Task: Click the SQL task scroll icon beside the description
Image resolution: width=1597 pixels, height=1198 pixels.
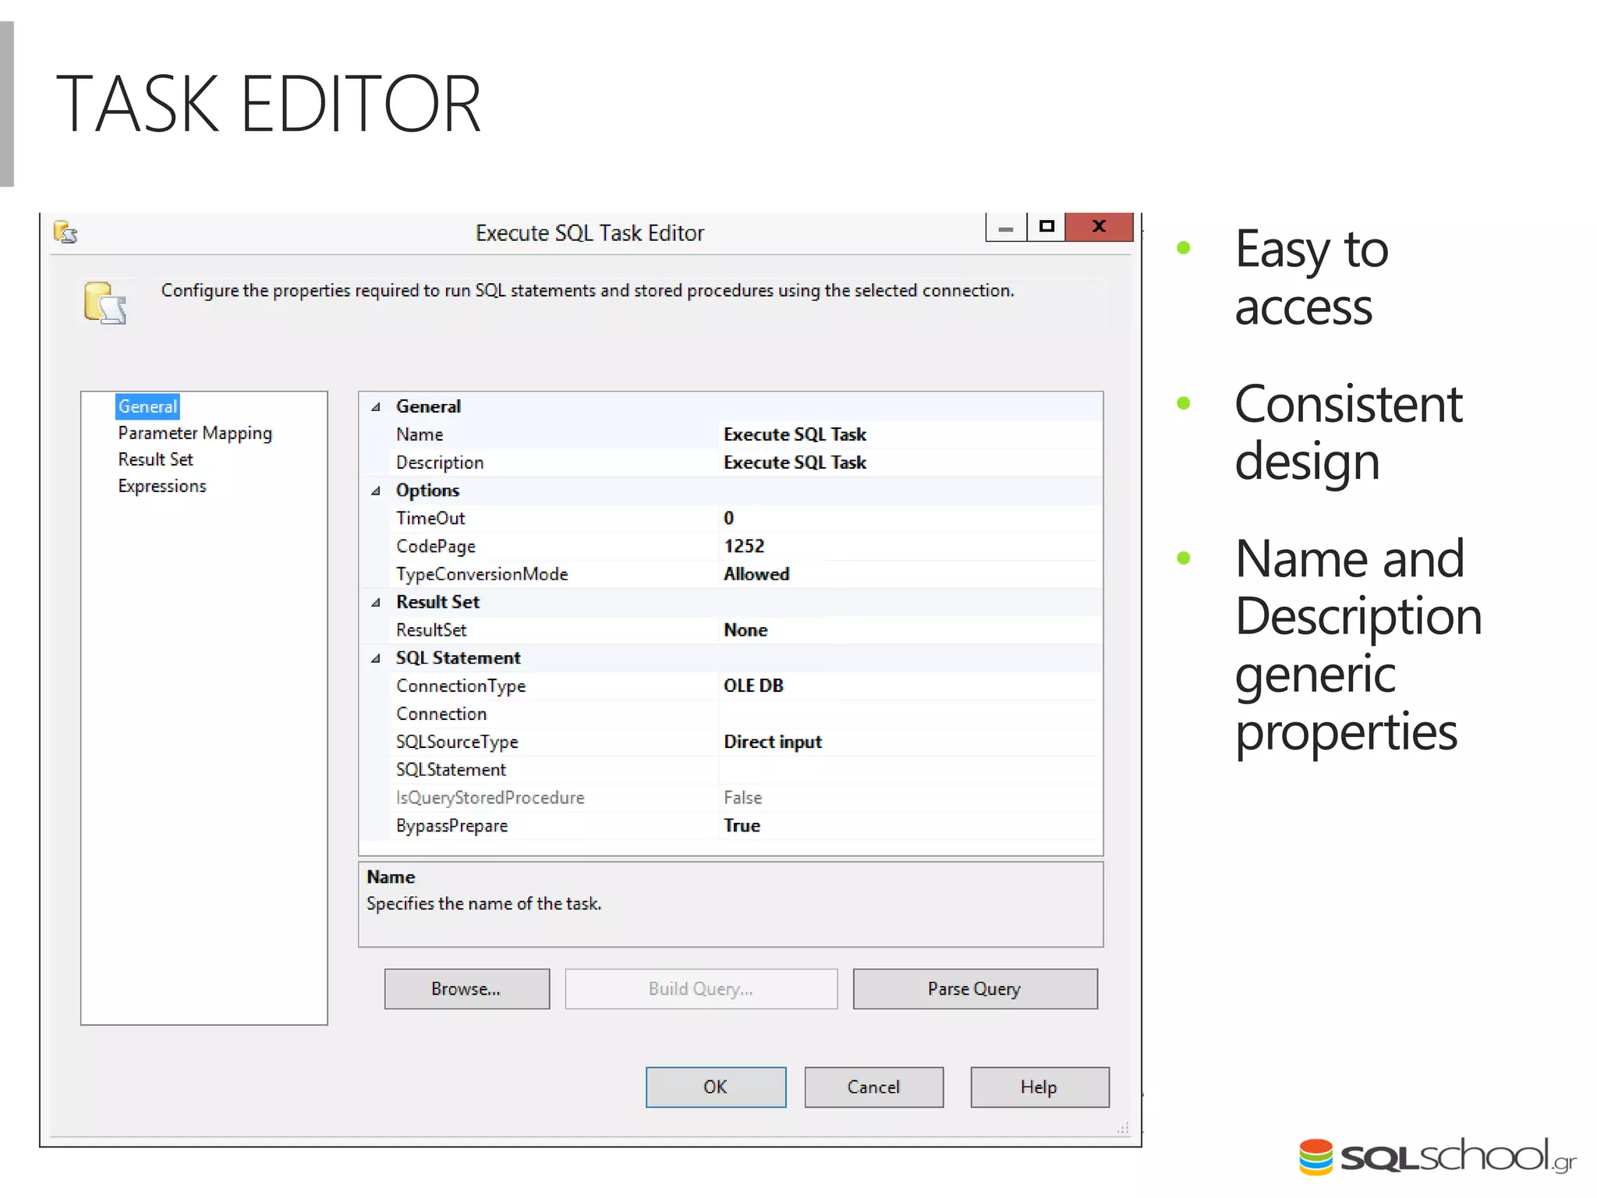Action: click(x=105, y=303)
